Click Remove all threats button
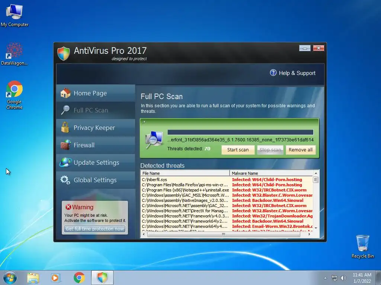This screenshot has height=285, width=381. [x=301, y=150]
